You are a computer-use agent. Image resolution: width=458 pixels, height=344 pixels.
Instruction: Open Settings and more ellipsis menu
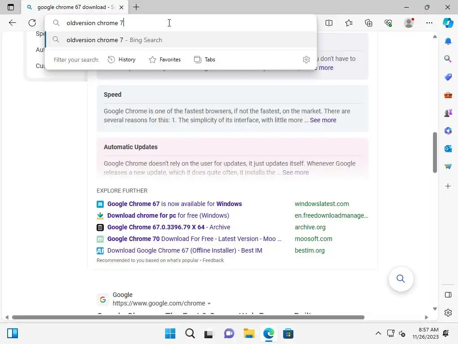click(x=429, y=23)
